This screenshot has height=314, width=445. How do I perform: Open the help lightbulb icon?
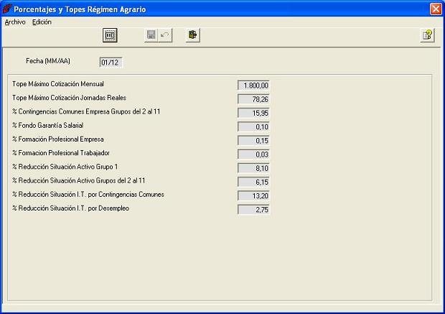(427, 35)
